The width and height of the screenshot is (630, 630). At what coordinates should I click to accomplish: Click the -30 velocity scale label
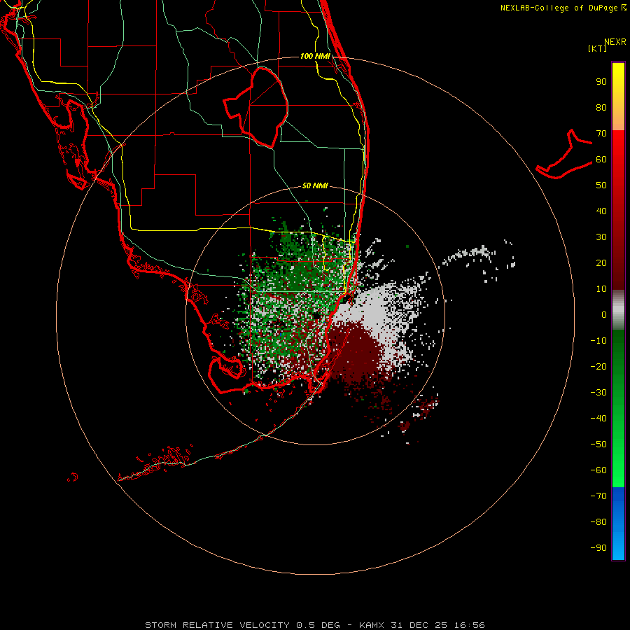point(598,393)
